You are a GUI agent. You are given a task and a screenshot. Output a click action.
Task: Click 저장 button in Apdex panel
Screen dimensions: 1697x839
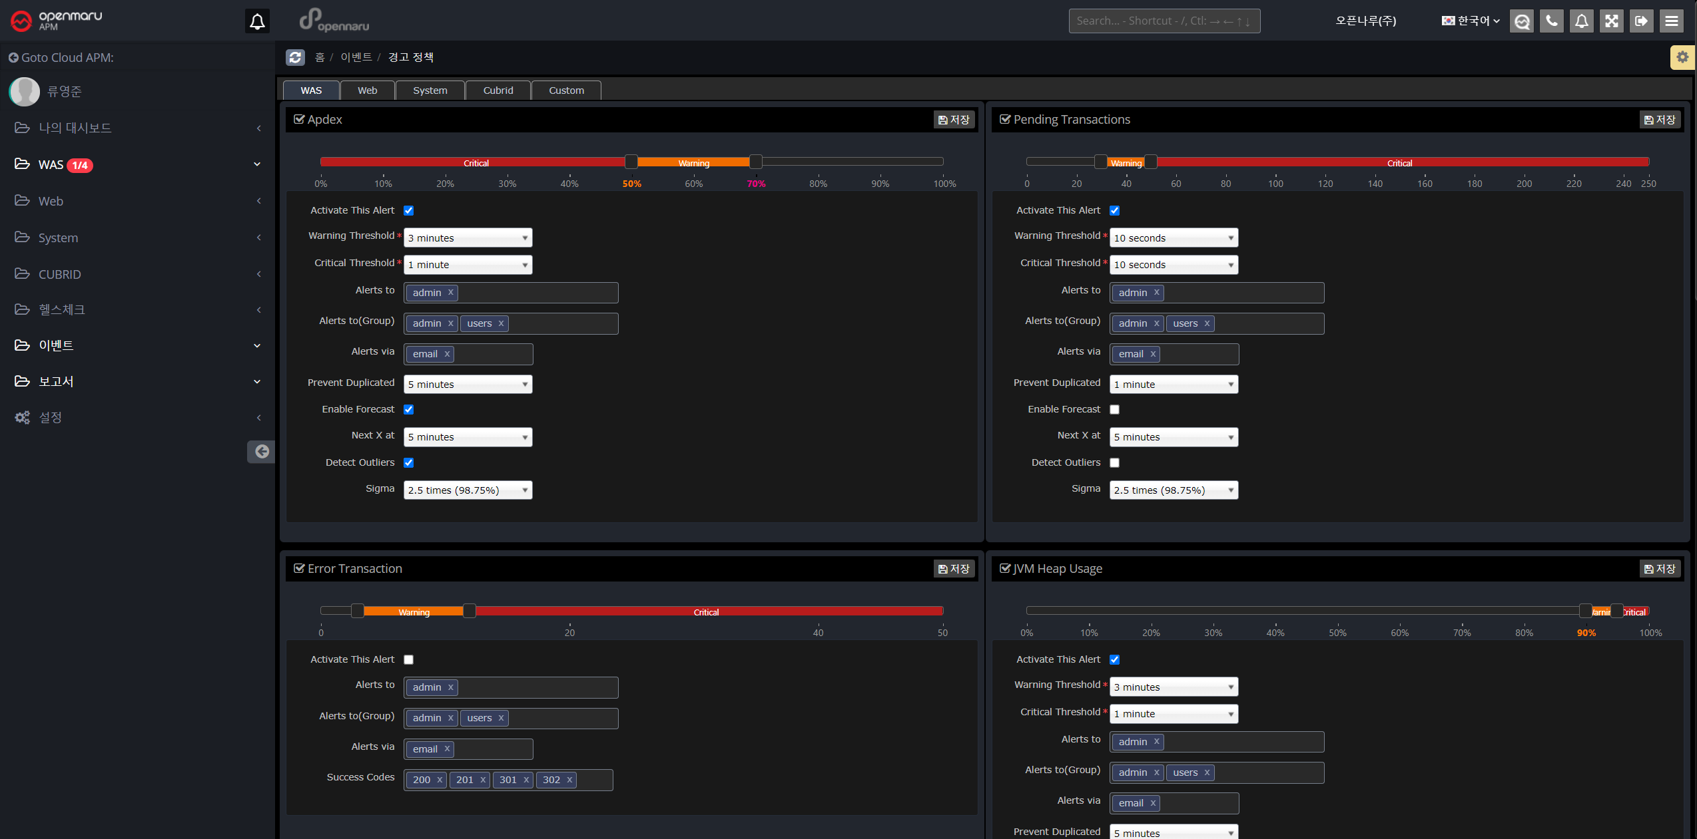954,120
